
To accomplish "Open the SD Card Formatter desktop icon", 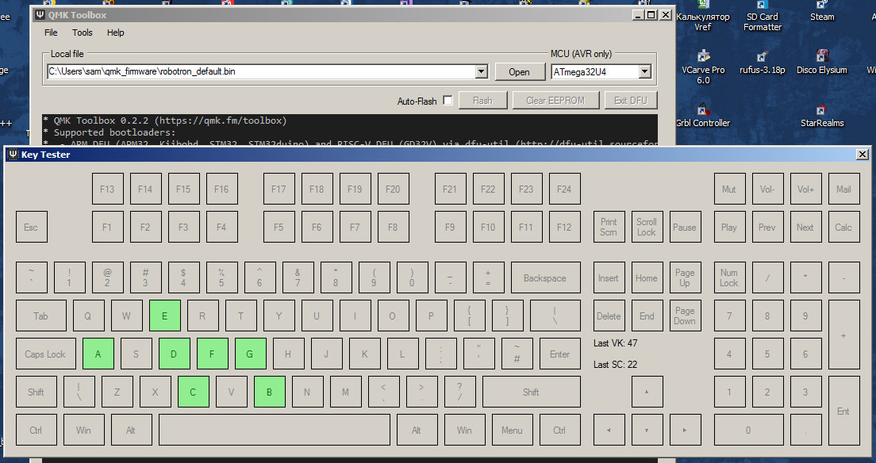I will pos(762,16).
